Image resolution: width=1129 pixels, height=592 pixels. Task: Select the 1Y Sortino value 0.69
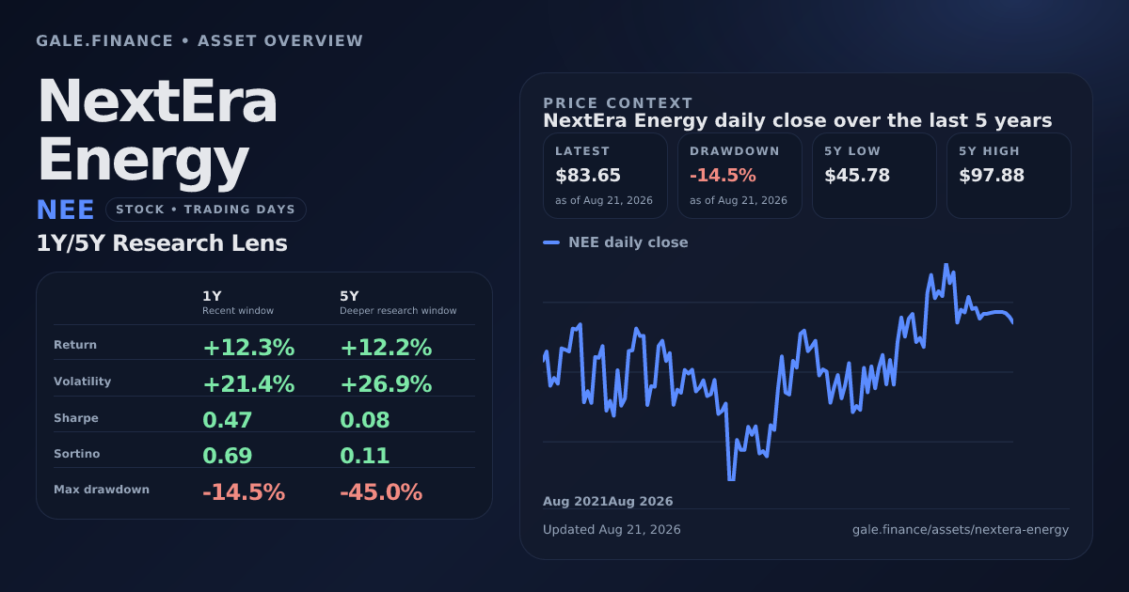(228, 457)
